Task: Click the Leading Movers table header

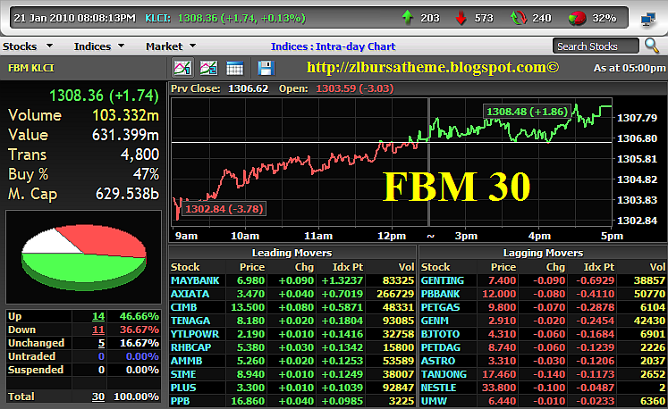Action: coord(292,253)
